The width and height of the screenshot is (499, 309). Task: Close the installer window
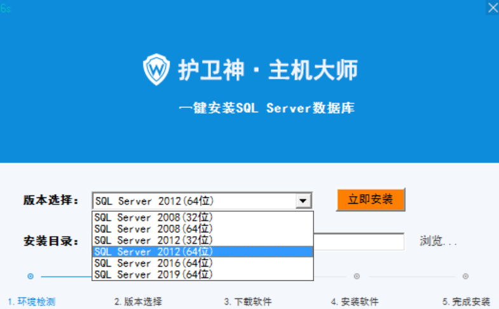pos(492,8)
